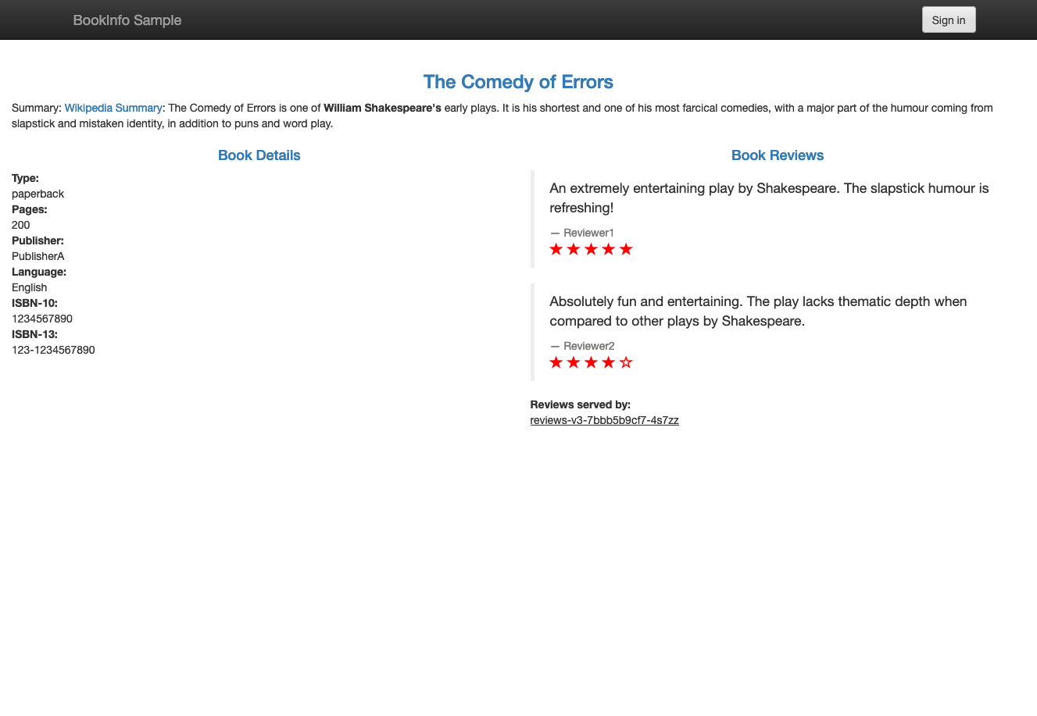This screenshot has height=716, width=1037.
Task: Click the Book Details heading
Action: click(x=259, y=155)
